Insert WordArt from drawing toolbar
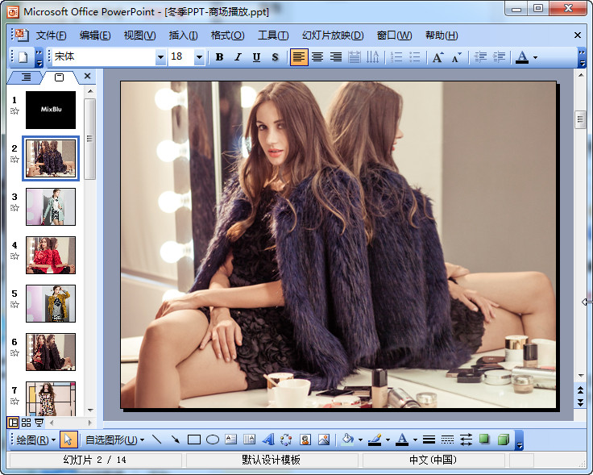593x475 pixels. click(x=267, y=440)
